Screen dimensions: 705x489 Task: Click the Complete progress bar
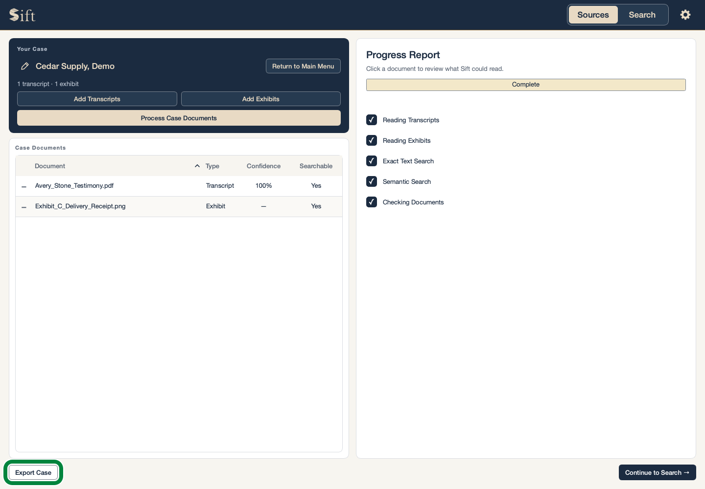(x=526, y=85)
